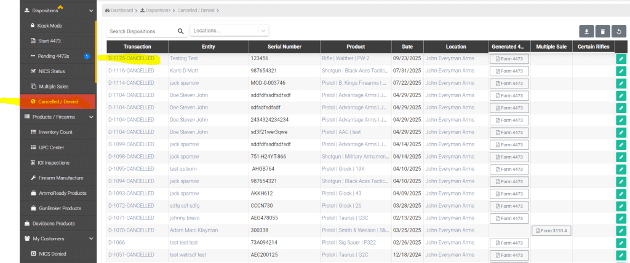The height and width of the screenshot is (263, 630).
Task: Edit the D-1070-CANCELLED row with green pencil
Action: (x=621, y=230)
